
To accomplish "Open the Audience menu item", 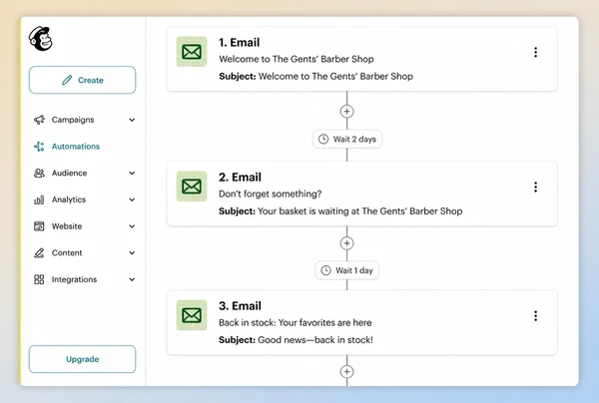I will coord(84,174).
